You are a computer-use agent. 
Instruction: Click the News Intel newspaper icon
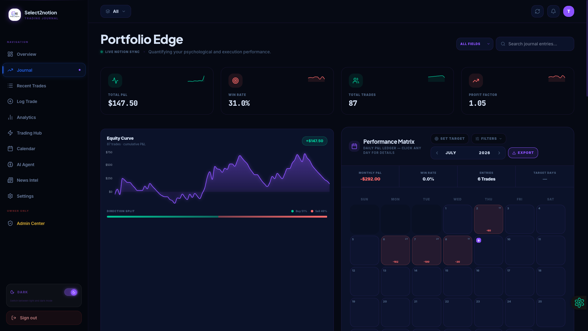10,180
